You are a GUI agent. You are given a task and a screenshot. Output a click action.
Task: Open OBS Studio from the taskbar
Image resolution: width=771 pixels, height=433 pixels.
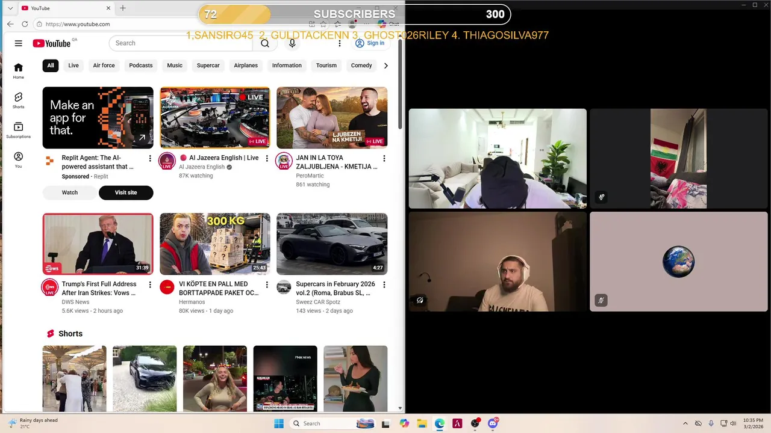[475, 423]
